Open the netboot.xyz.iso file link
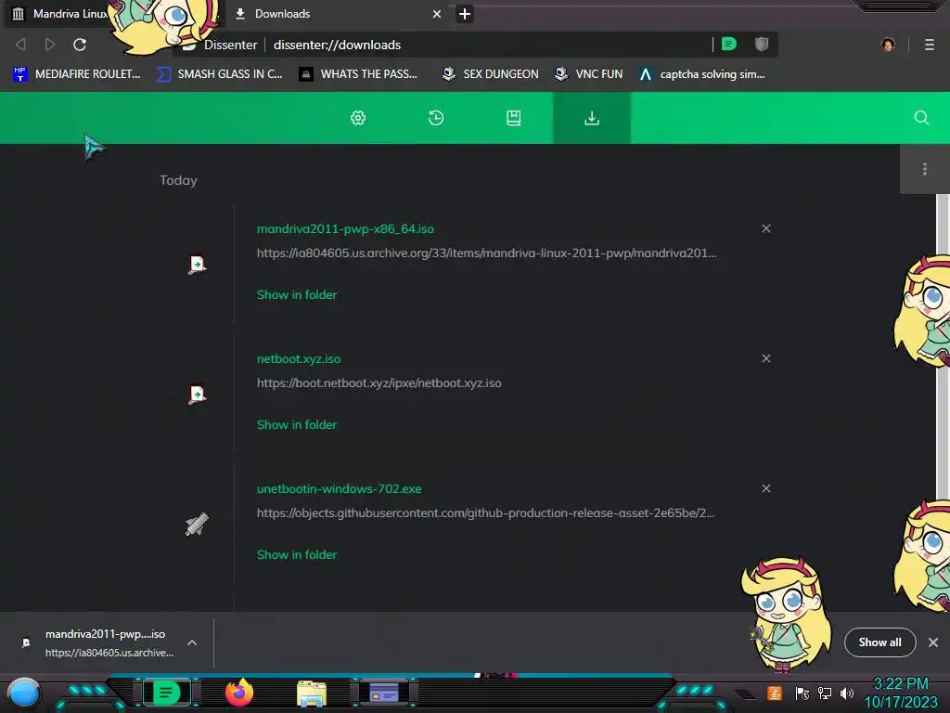The height and width of the screenshot is (713, 950). [299, 358]
